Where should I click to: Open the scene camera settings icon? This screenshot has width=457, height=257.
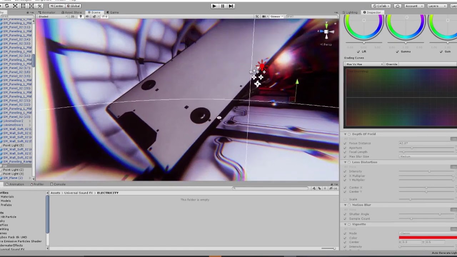[x=265, y=16]
